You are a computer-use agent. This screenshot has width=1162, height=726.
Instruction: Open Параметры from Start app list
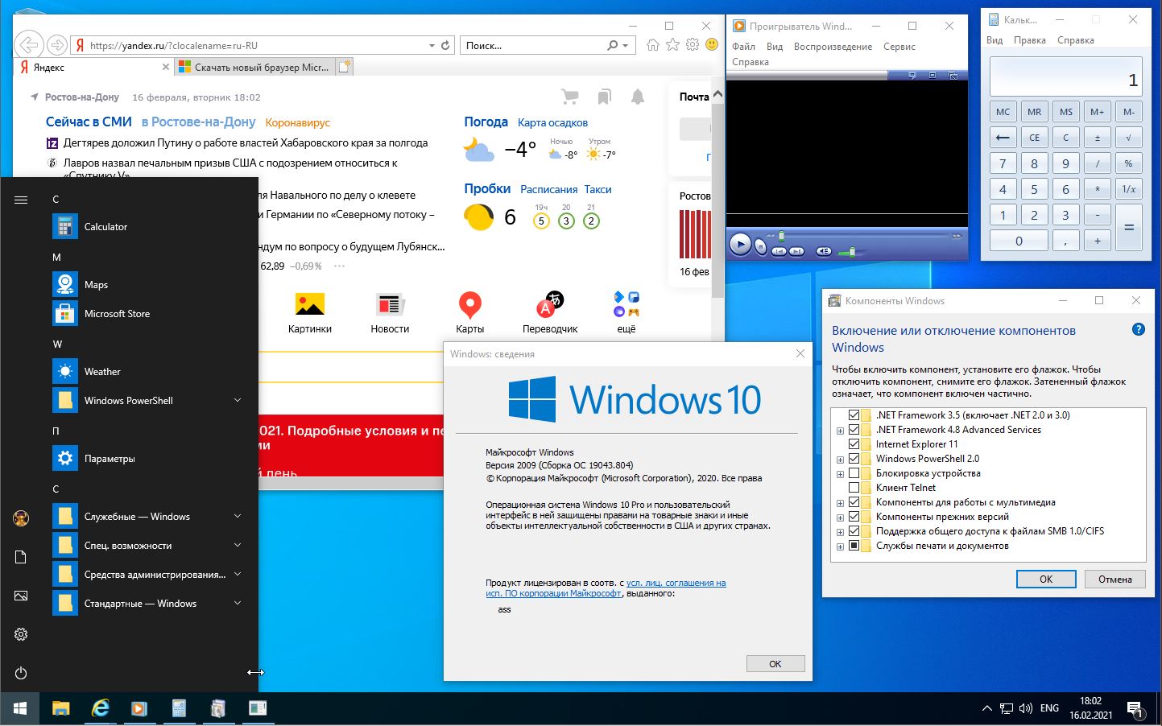147,459
